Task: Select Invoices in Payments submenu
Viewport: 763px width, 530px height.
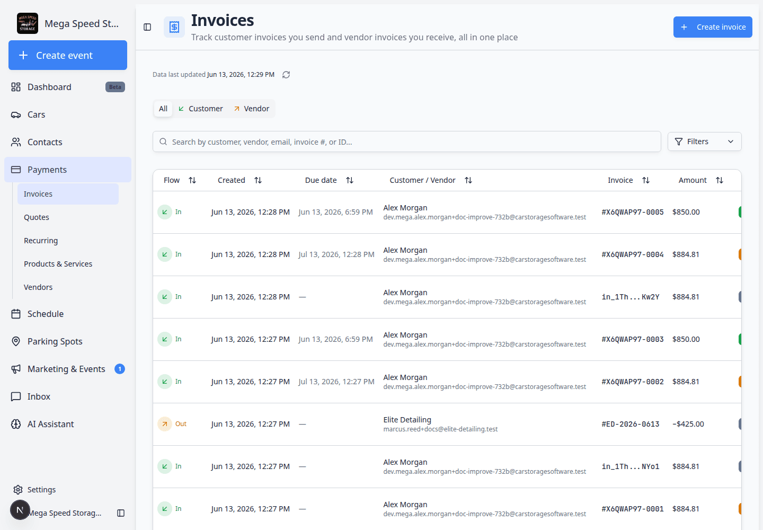Action: pos(68,194)
